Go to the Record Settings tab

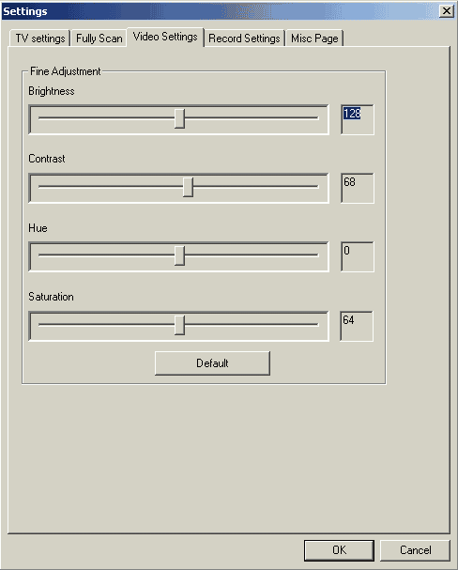coord(244,39)
